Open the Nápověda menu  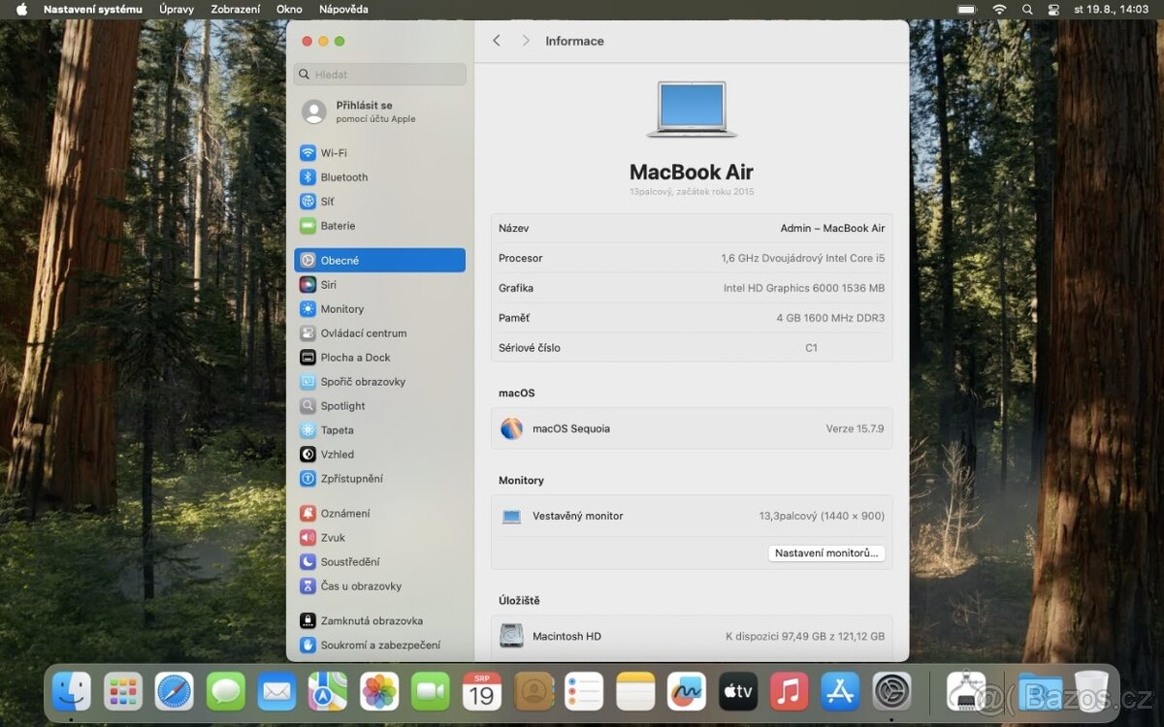pos(343,9)
